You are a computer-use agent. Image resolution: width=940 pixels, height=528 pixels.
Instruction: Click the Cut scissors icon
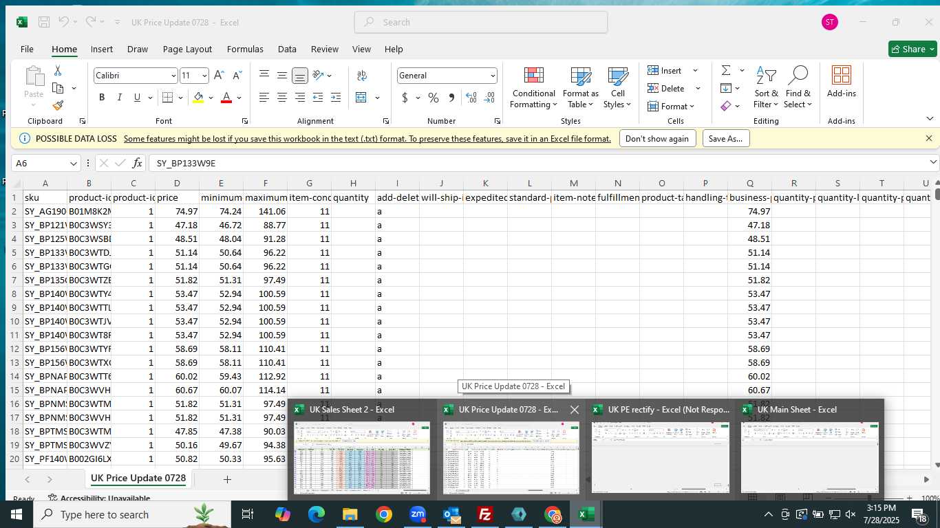click(x=58, y=71)
